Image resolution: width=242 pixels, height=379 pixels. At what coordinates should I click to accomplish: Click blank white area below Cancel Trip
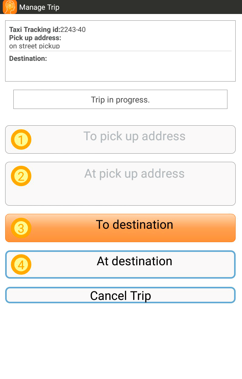120,341
